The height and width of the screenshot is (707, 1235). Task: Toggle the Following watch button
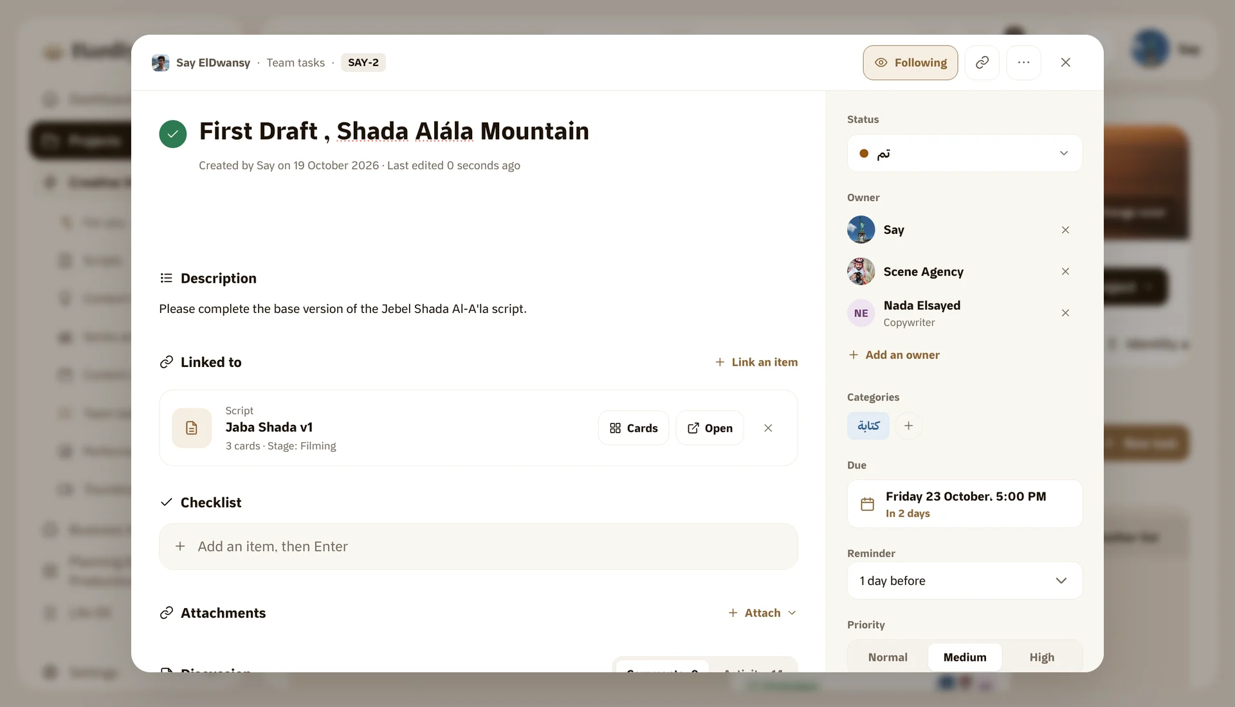[910, 62]
